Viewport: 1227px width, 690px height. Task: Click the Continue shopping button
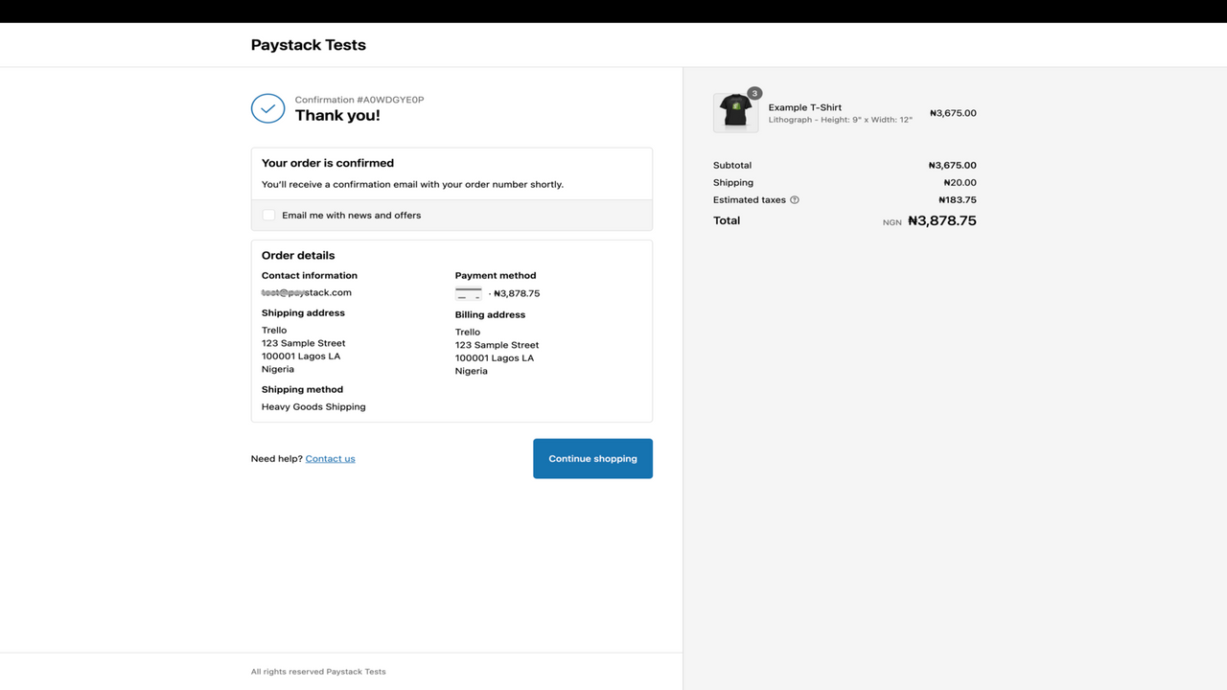click(x=592, y=459)
